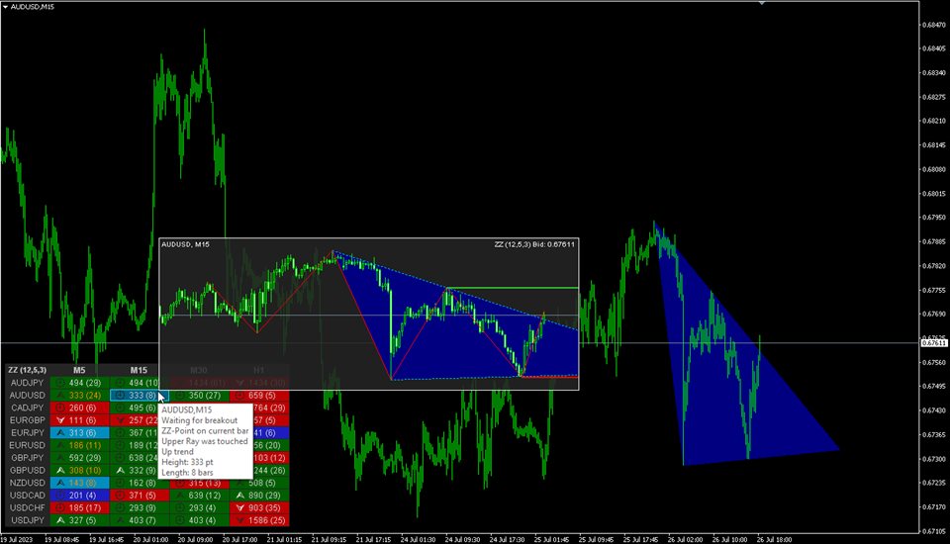
Task: Click the ZZ (12,5,3) dashboard header label
Action: coord(28,370)
